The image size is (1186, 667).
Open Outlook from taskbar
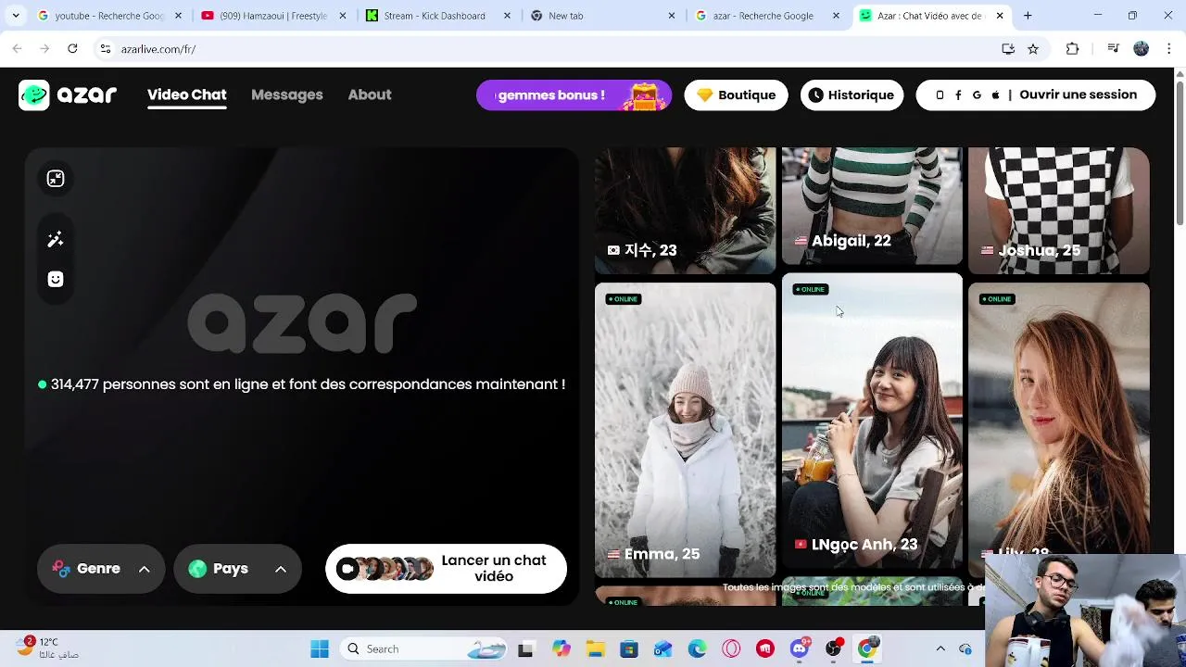pos(662,648)
